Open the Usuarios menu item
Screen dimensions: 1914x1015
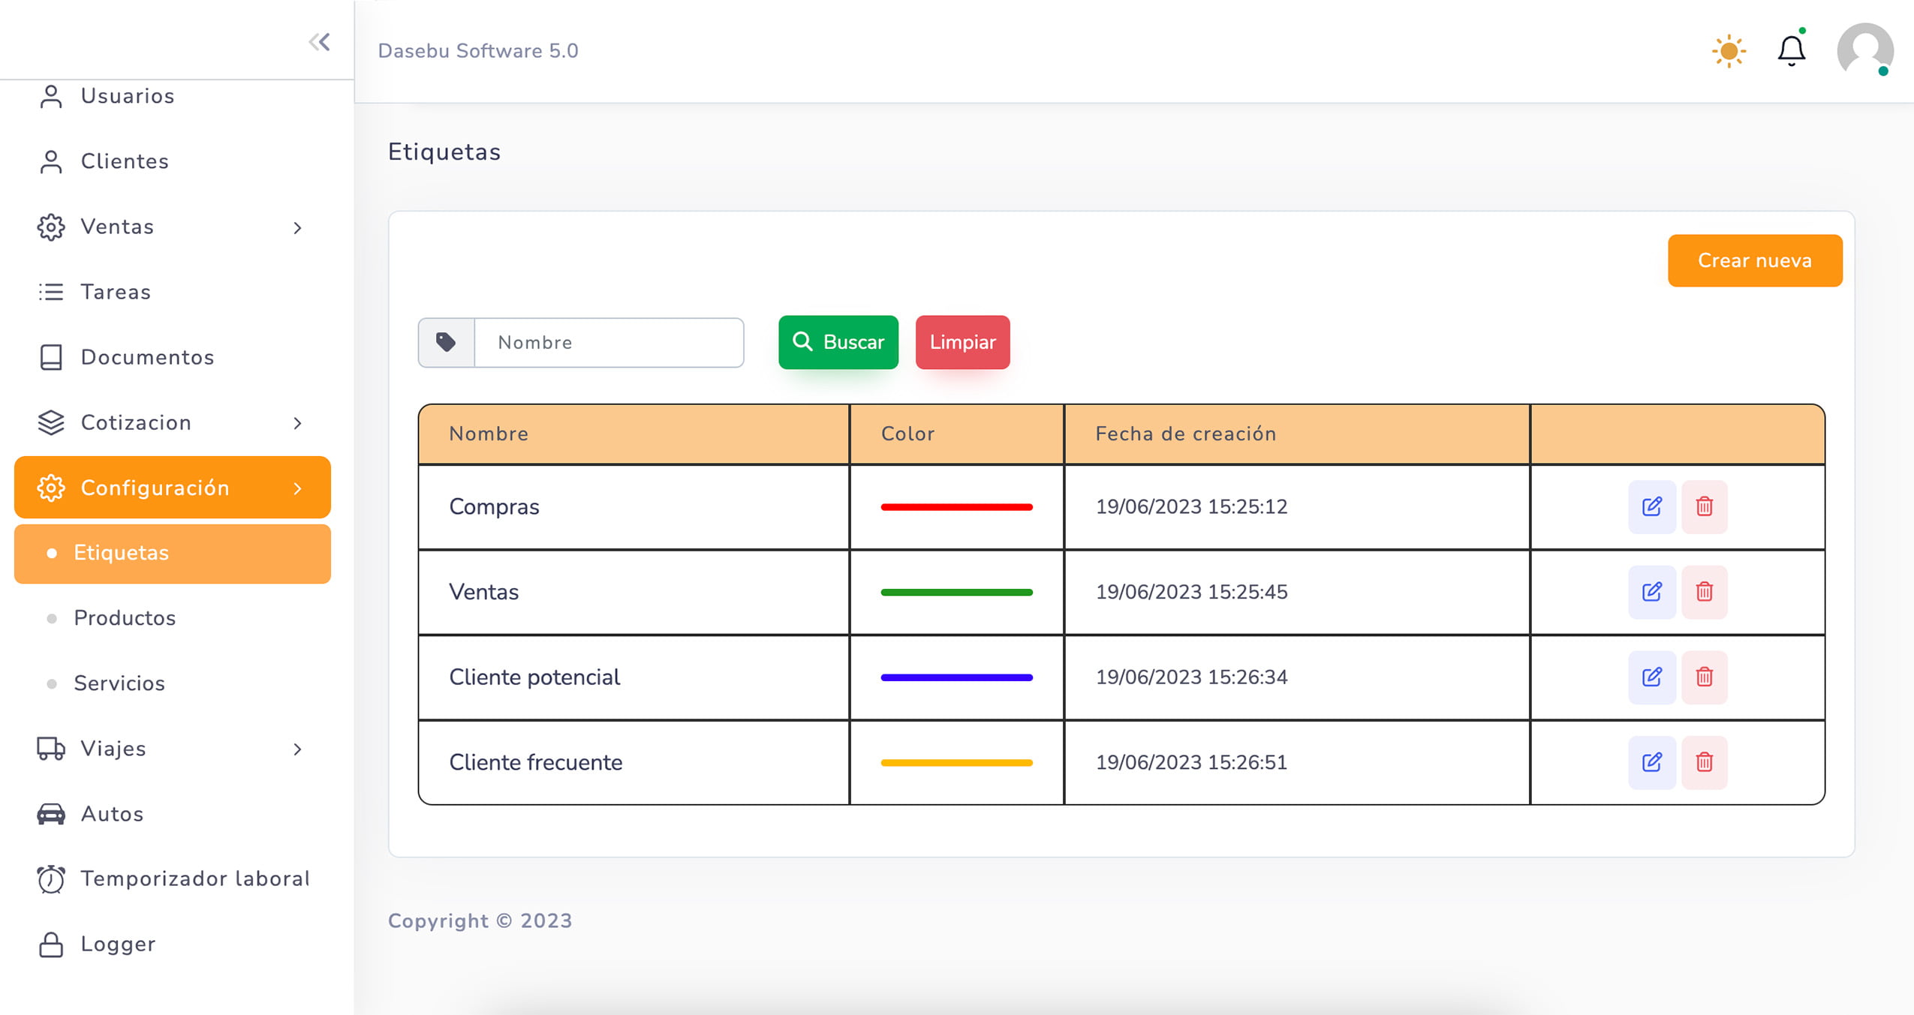pyautogui.click(x=173, y=96)
